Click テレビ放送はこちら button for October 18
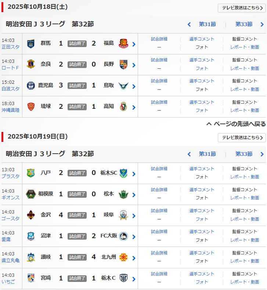Image resolution: width=267 pixels, height=290 pixels. pyautogui.click(x=242, y=8)
